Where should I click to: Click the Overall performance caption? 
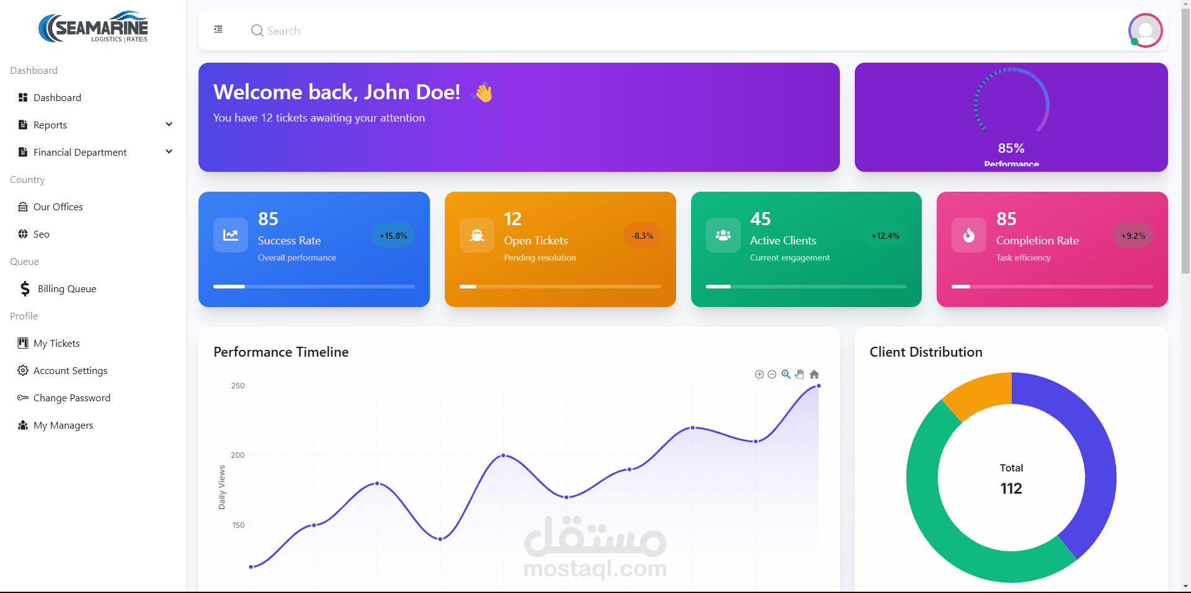point(297,257)
